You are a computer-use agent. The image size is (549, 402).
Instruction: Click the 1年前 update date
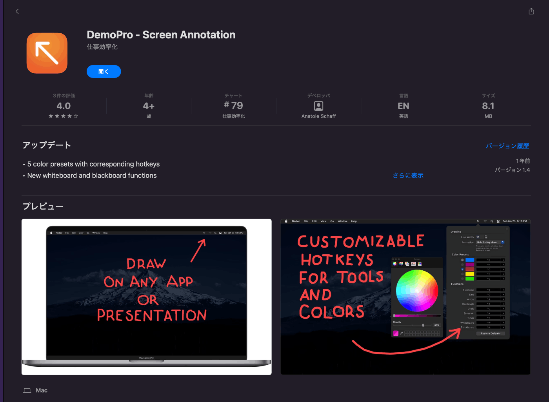(x=523, y=161)
